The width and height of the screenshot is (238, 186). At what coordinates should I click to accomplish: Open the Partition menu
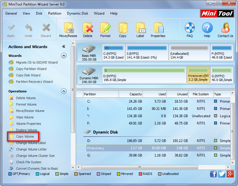55,13
